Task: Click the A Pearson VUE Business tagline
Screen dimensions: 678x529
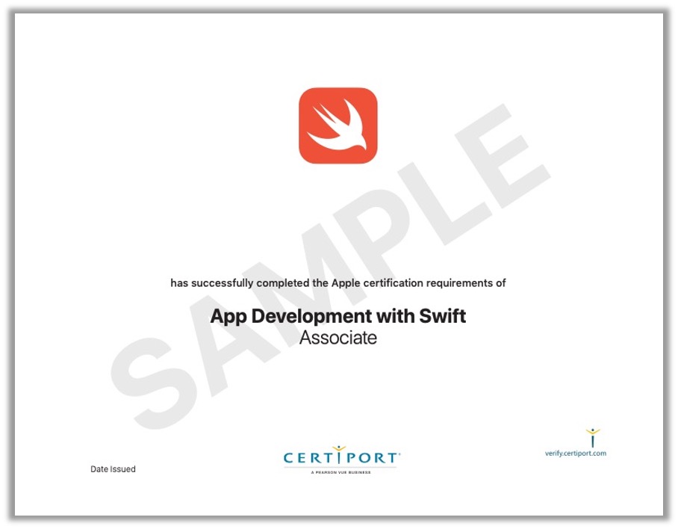Action: click(341, 472)
